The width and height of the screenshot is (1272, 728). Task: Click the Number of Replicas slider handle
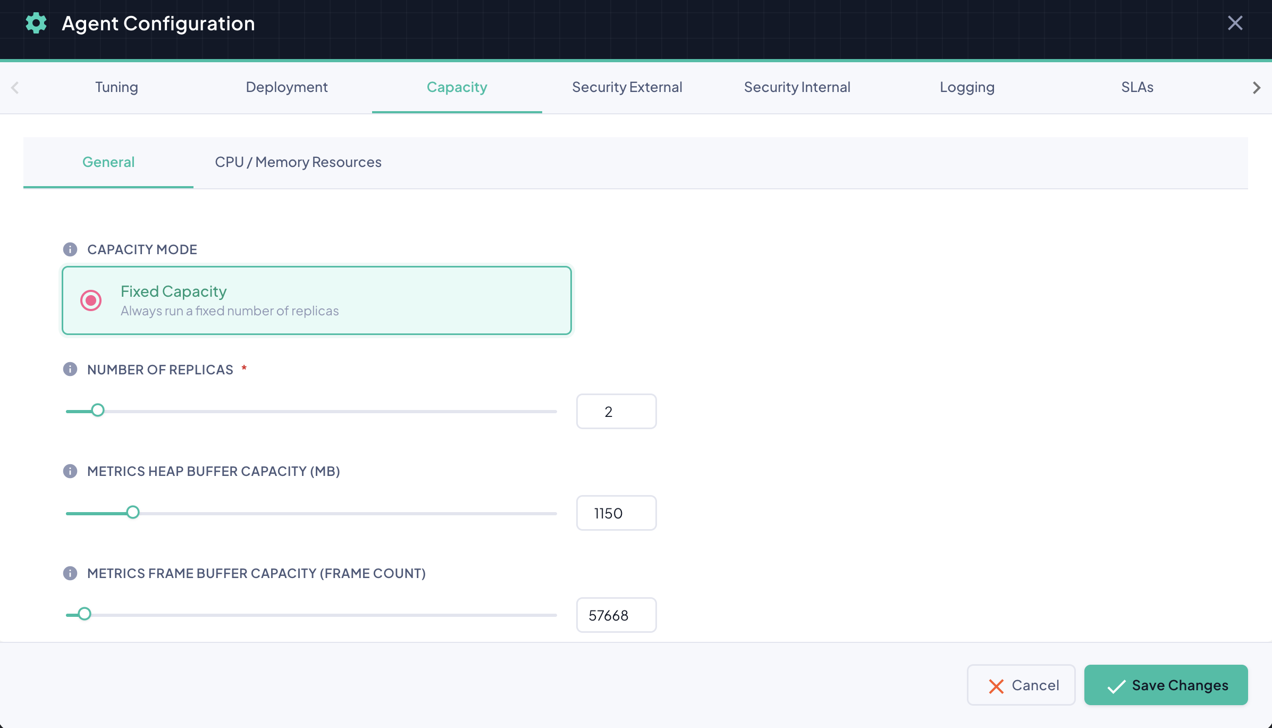[97, 411]
